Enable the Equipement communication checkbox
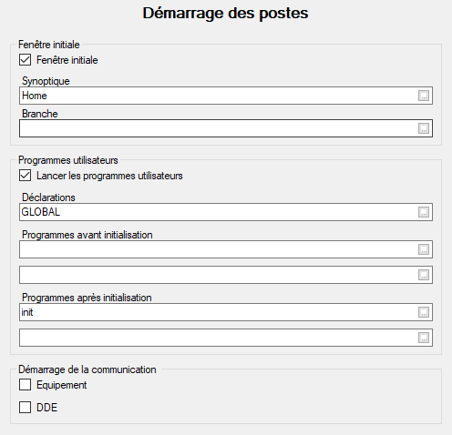The image size is (452, 435). click(x=25, y=385)
